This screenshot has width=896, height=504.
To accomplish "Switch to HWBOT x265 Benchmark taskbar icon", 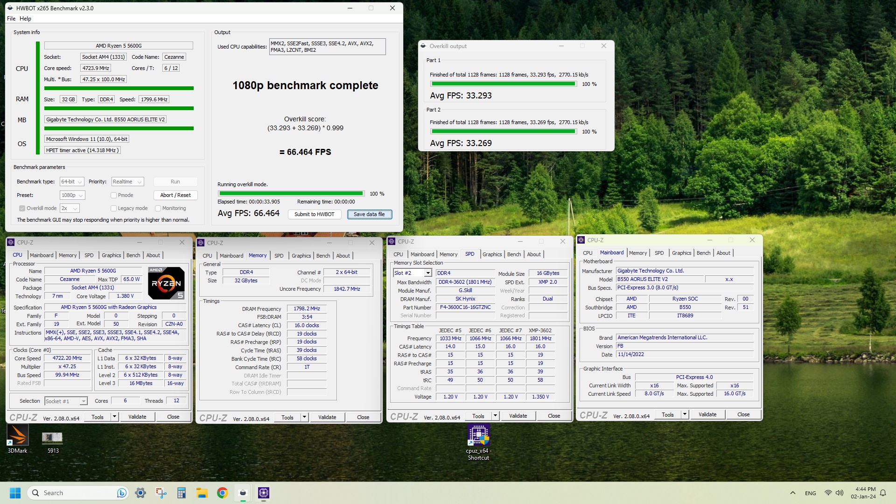I will point(243,493).
